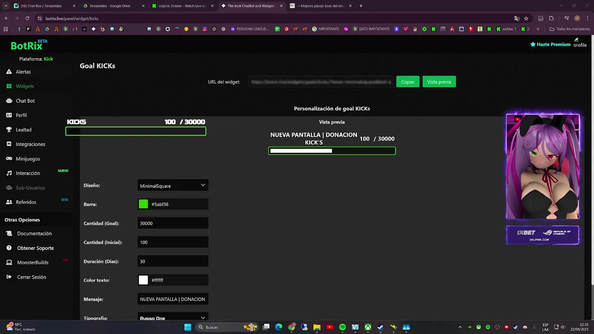
Task: Open the PERUVIAN LEAGUE bookmark
Action: tap(249, 29)
